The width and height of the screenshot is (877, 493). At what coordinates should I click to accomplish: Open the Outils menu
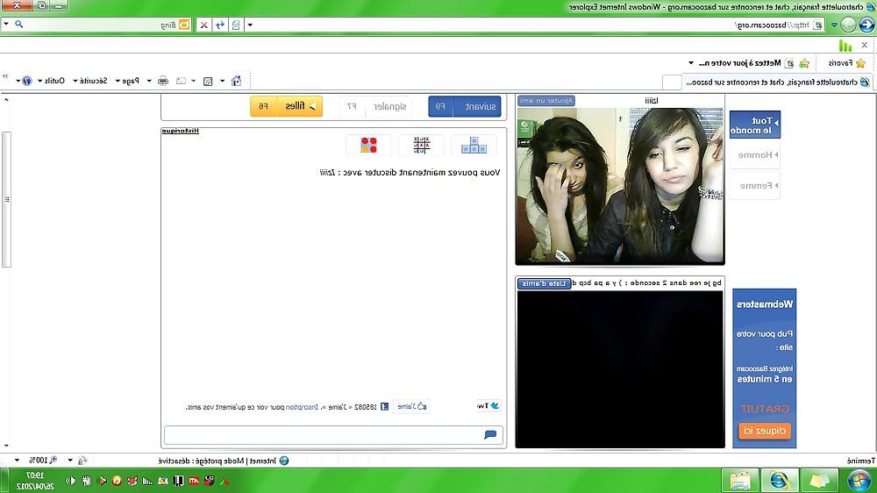tap(51, 81)
